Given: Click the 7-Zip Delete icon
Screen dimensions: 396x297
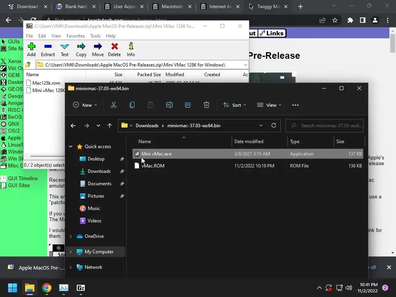Looking at the screenshot, I should tap(114, 46).
